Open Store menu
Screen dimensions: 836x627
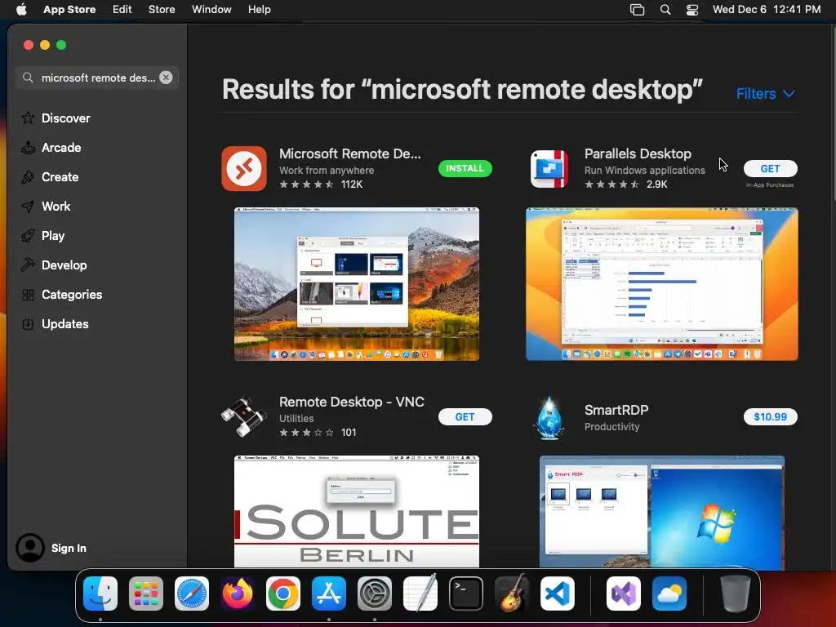(162, 10)
